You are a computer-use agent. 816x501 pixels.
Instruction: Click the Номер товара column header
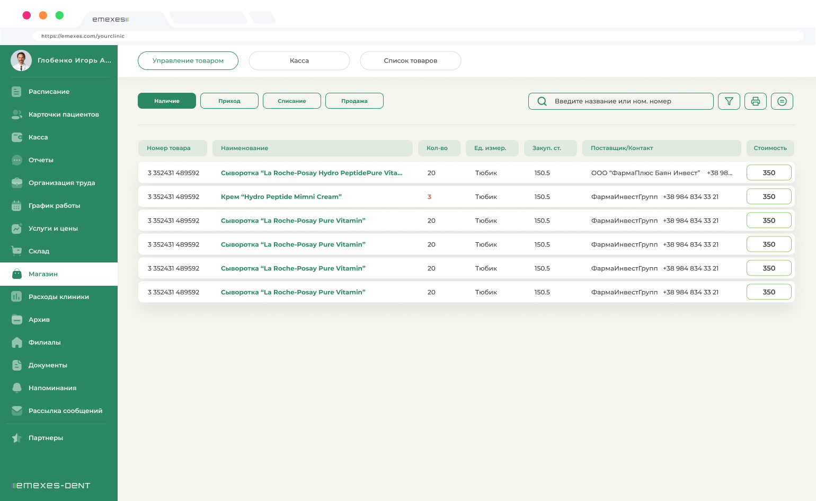[x=173, y=148]
